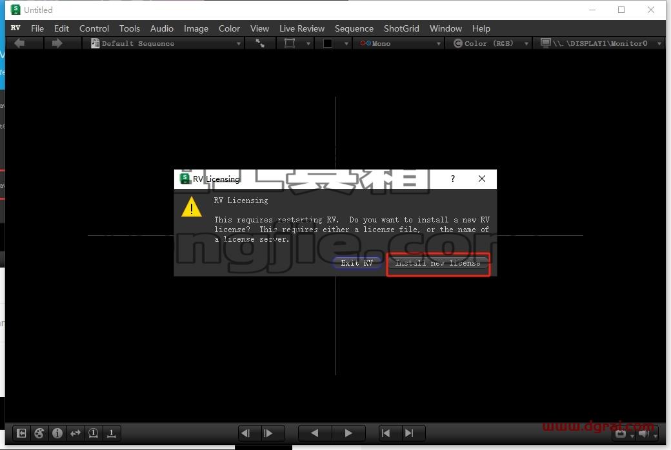Click the black background color swatch
Image resolution: width=671 pixels, height=450 pixels.
pyautogui.click(x=328, y=43)
